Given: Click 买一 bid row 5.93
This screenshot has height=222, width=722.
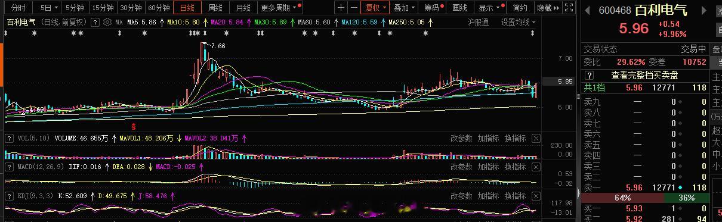Looking at the screenshot, I should click(x=645, y=208).
